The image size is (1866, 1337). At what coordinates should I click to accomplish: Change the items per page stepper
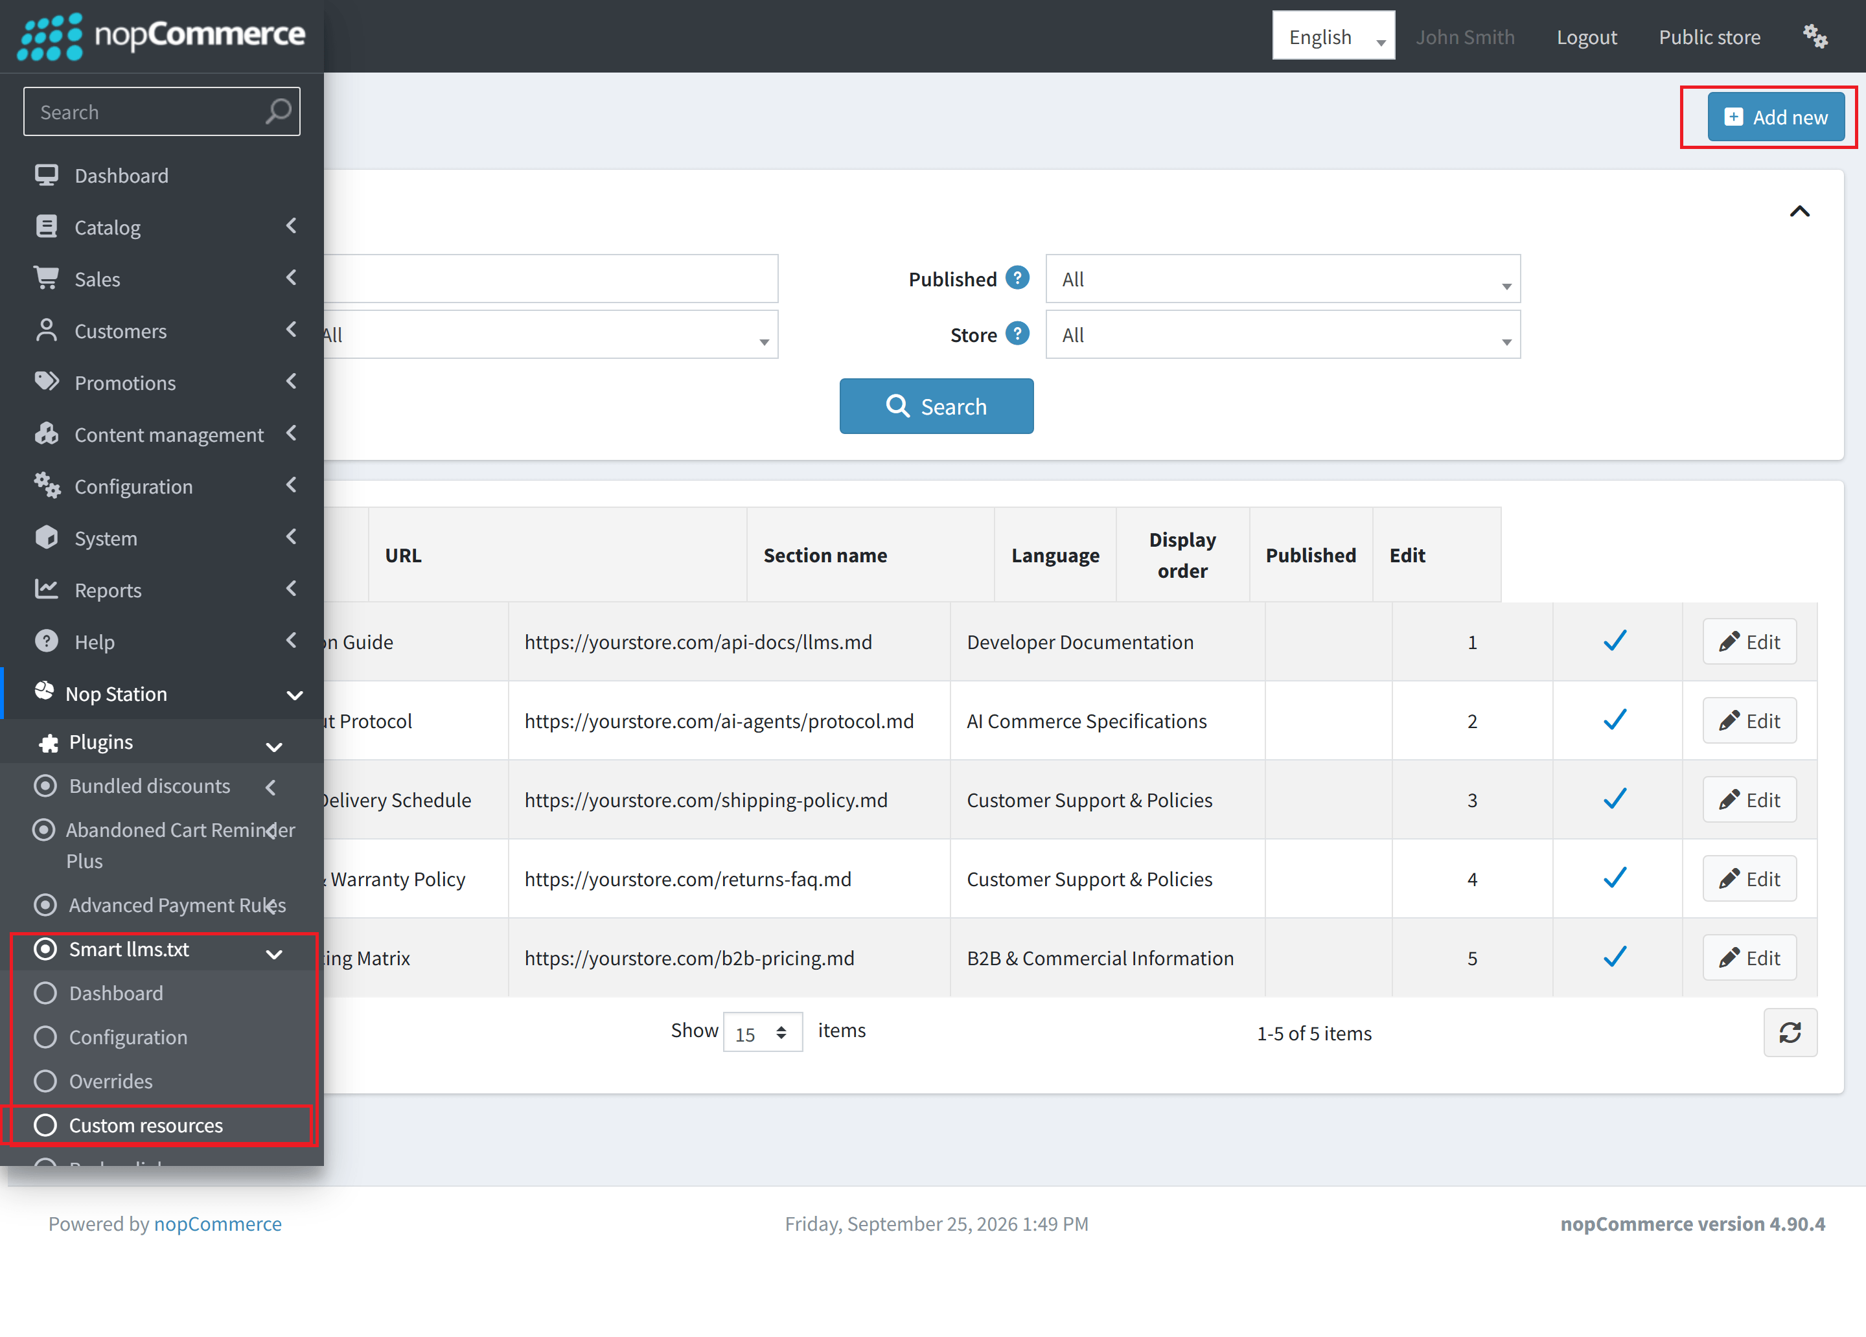tap(763, 1033)
